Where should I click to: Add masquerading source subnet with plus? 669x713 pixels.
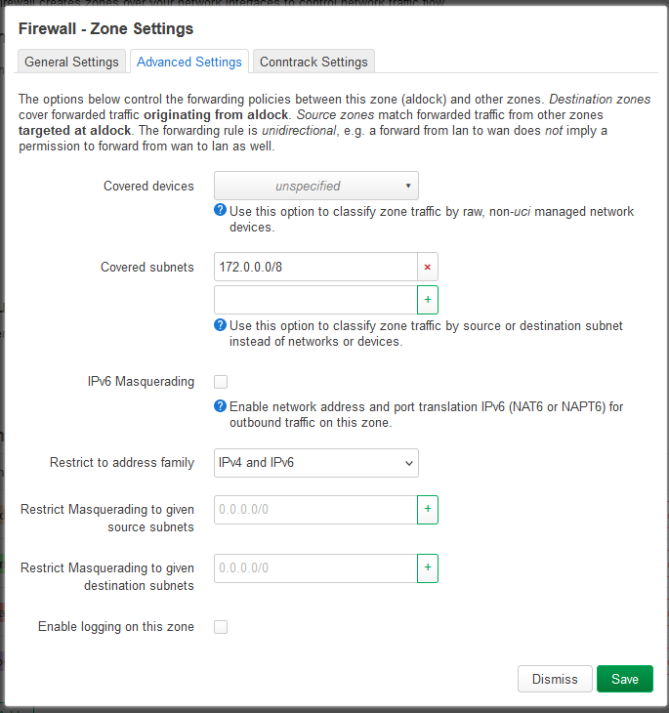(428, 510)
